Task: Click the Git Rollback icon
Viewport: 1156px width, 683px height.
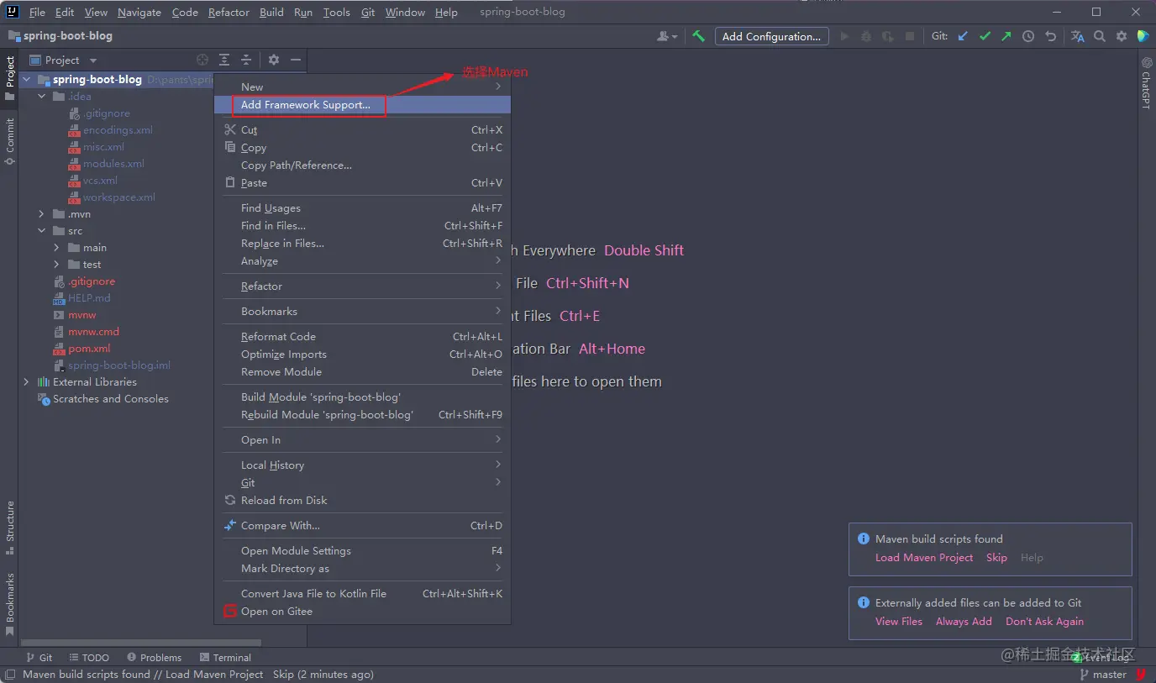Action: click(1050, 36)
